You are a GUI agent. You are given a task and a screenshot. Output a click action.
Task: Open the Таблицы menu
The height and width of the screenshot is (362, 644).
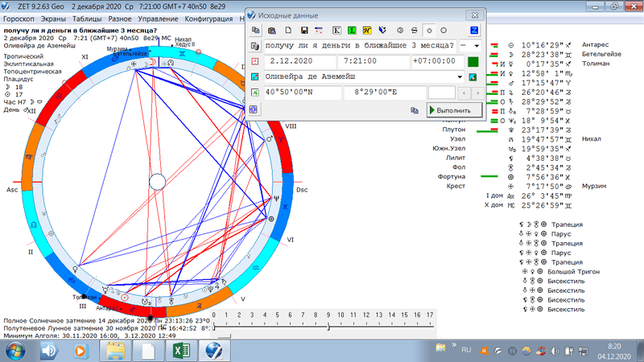tap(85, 17)
